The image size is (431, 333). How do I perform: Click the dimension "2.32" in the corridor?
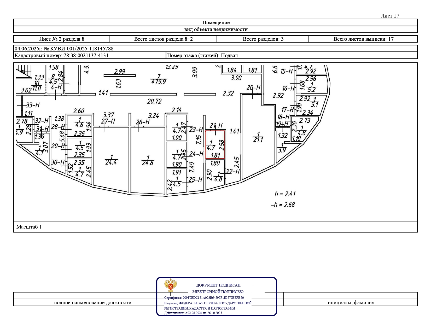[228, 93]
